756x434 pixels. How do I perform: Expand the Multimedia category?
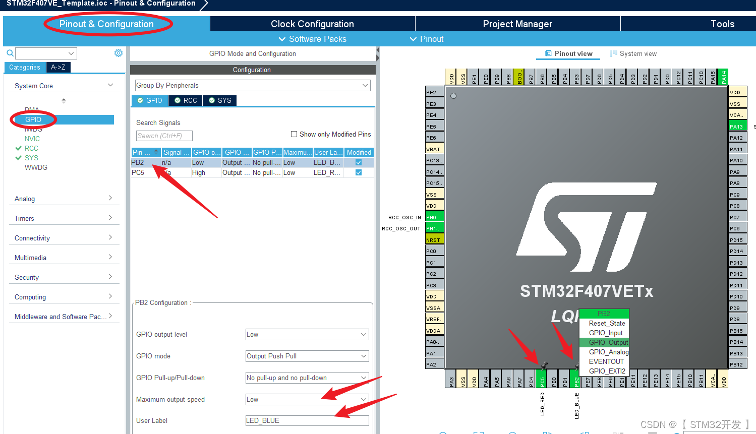(x=110, y=257)
